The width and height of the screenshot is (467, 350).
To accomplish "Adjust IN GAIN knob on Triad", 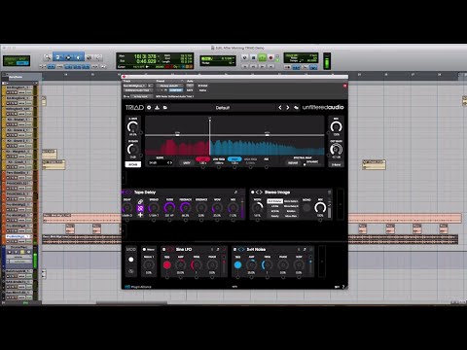I will [132, 150].
